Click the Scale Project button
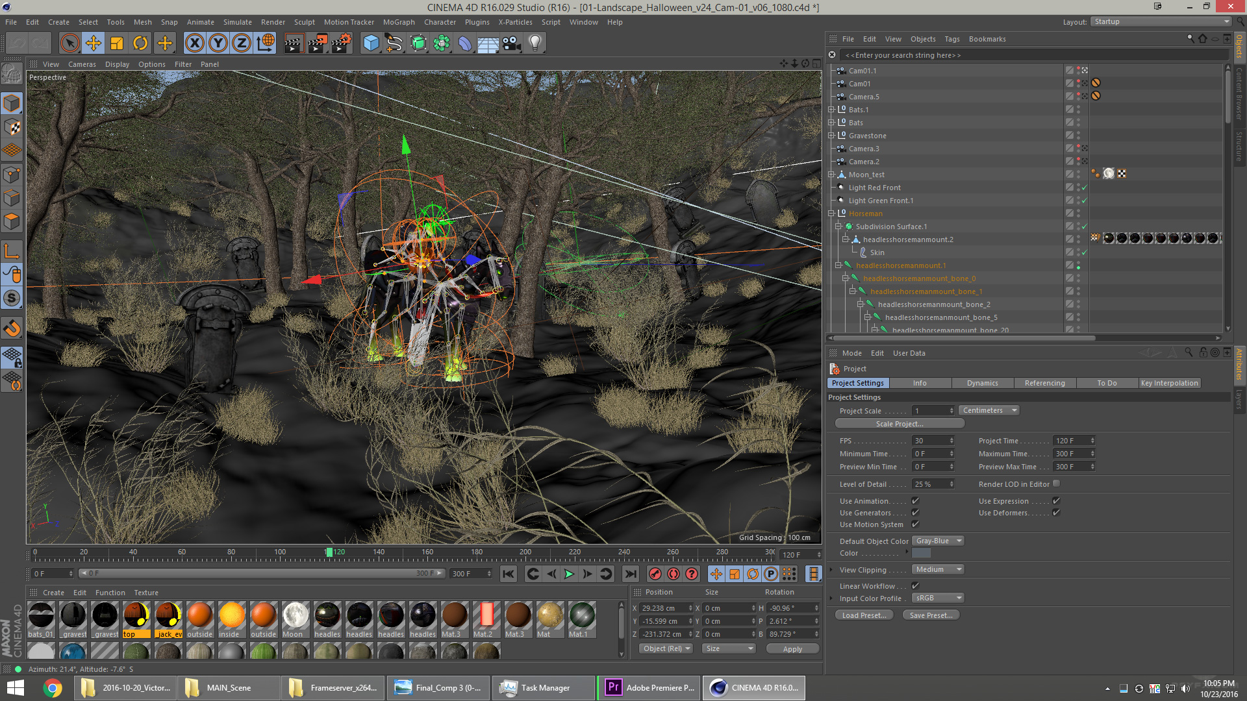This screenshot has width=1247, height=701. [900, 424]
